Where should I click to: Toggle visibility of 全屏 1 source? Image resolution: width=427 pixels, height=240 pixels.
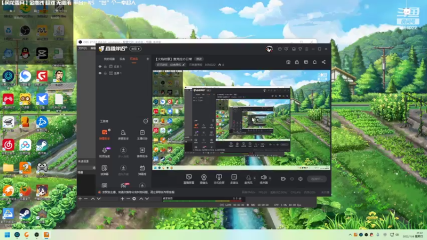(100, 73)
